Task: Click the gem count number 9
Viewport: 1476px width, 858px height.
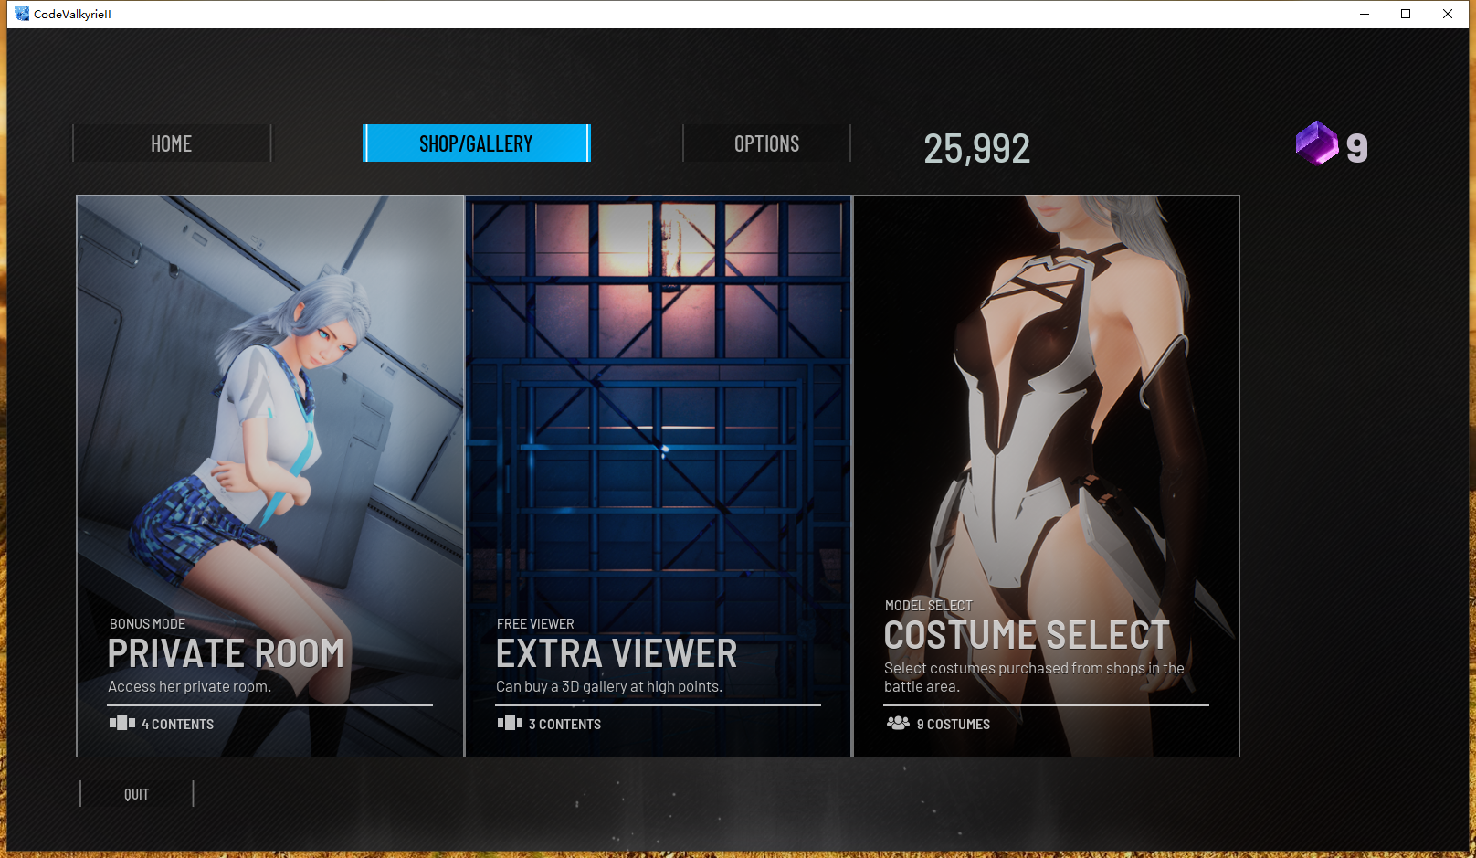Action: pyautogui.click(x=1357, y=148)
